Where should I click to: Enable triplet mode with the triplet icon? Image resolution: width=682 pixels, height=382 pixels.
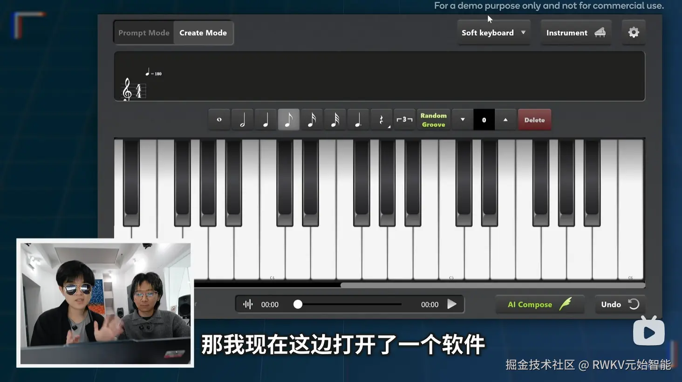(x=404, y=119)
